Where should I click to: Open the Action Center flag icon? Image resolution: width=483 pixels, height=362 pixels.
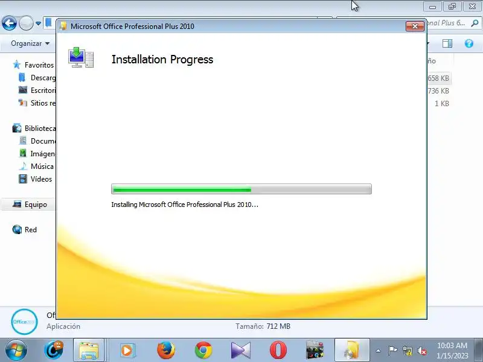[392, 351]
